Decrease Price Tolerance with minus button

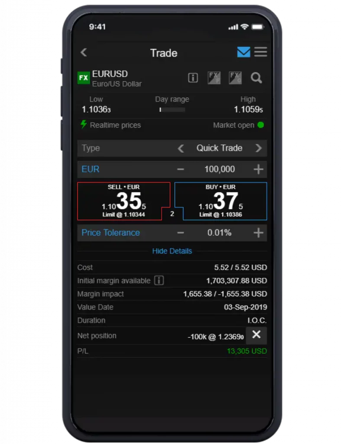click(x=181, y=233)
